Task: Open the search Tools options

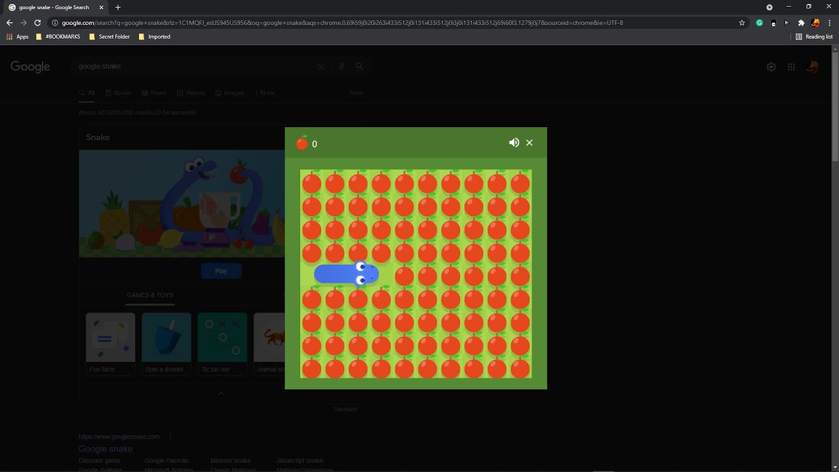Action: click(x=356, y=93)
